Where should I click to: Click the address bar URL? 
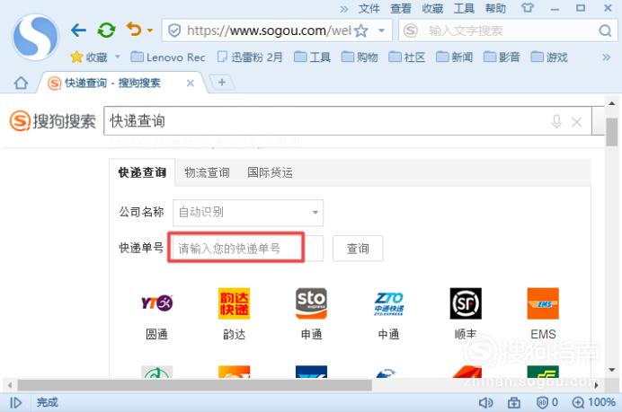coord(269,31)
